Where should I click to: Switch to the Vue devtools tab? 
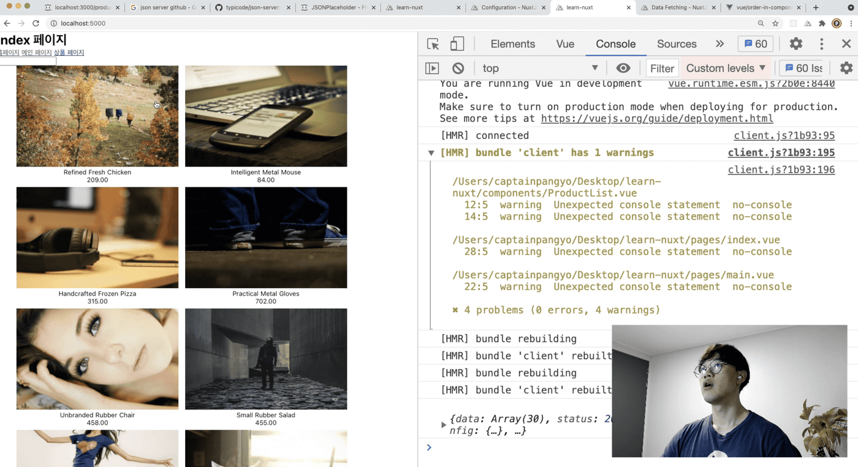[565, 44]
